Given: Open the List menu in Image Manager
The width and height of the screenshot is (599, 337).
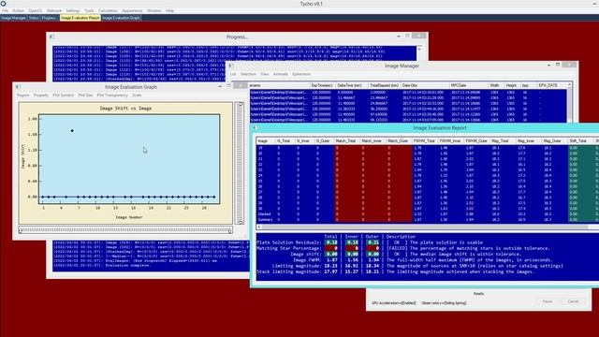Looking at the screenshot, I should coord(233,74).
